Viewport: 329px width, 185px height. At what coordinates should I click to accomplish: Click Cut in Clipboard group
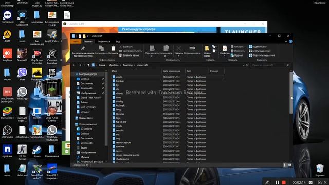[126, 47]
